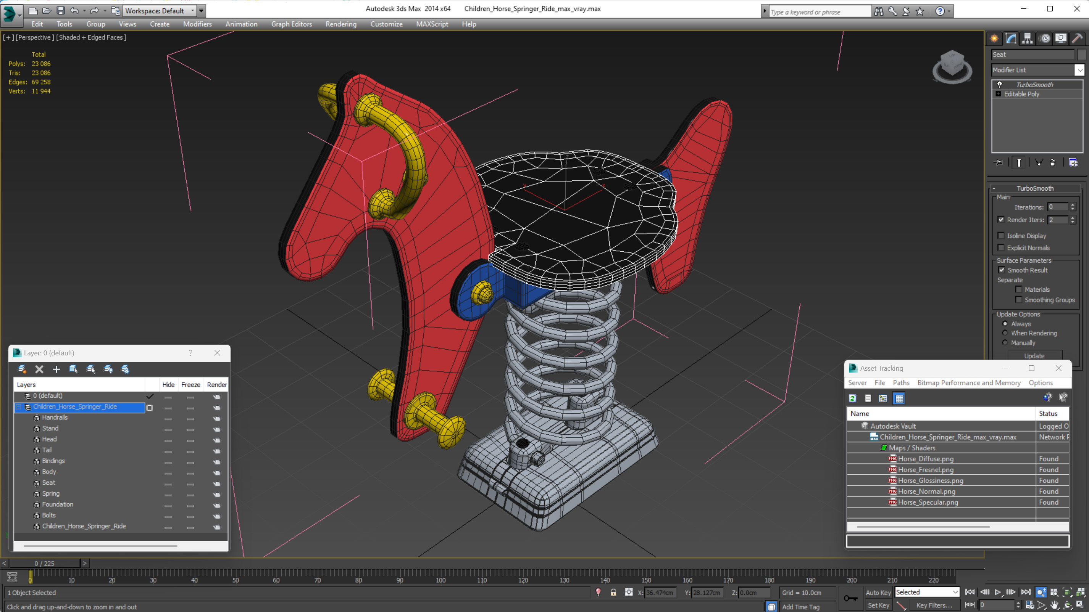The height and width of the screenshot is (612, 1089).
Task: Click the Key Filters button
Action: pos(934,605)
